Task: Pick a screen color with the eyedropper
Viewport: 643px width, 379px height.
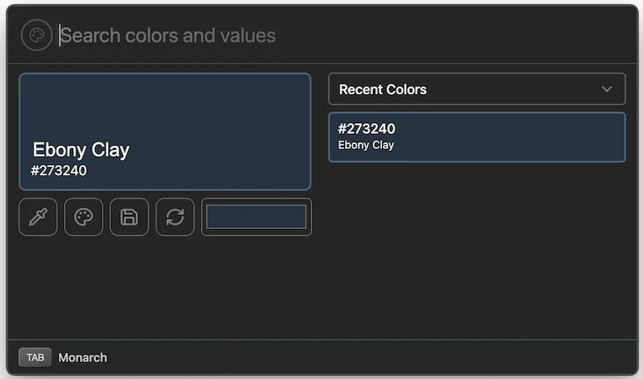Action: coord(38,217)
